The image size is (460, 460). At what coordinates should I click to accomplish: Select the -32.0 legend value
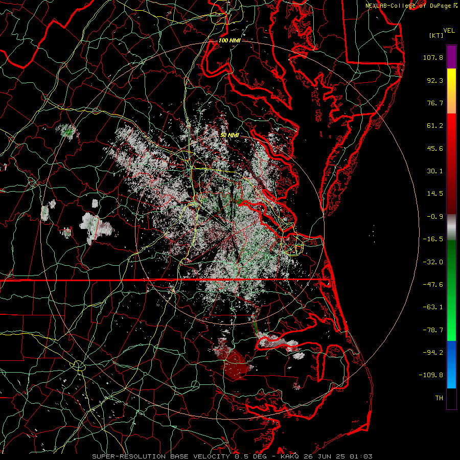pos(433,262)
